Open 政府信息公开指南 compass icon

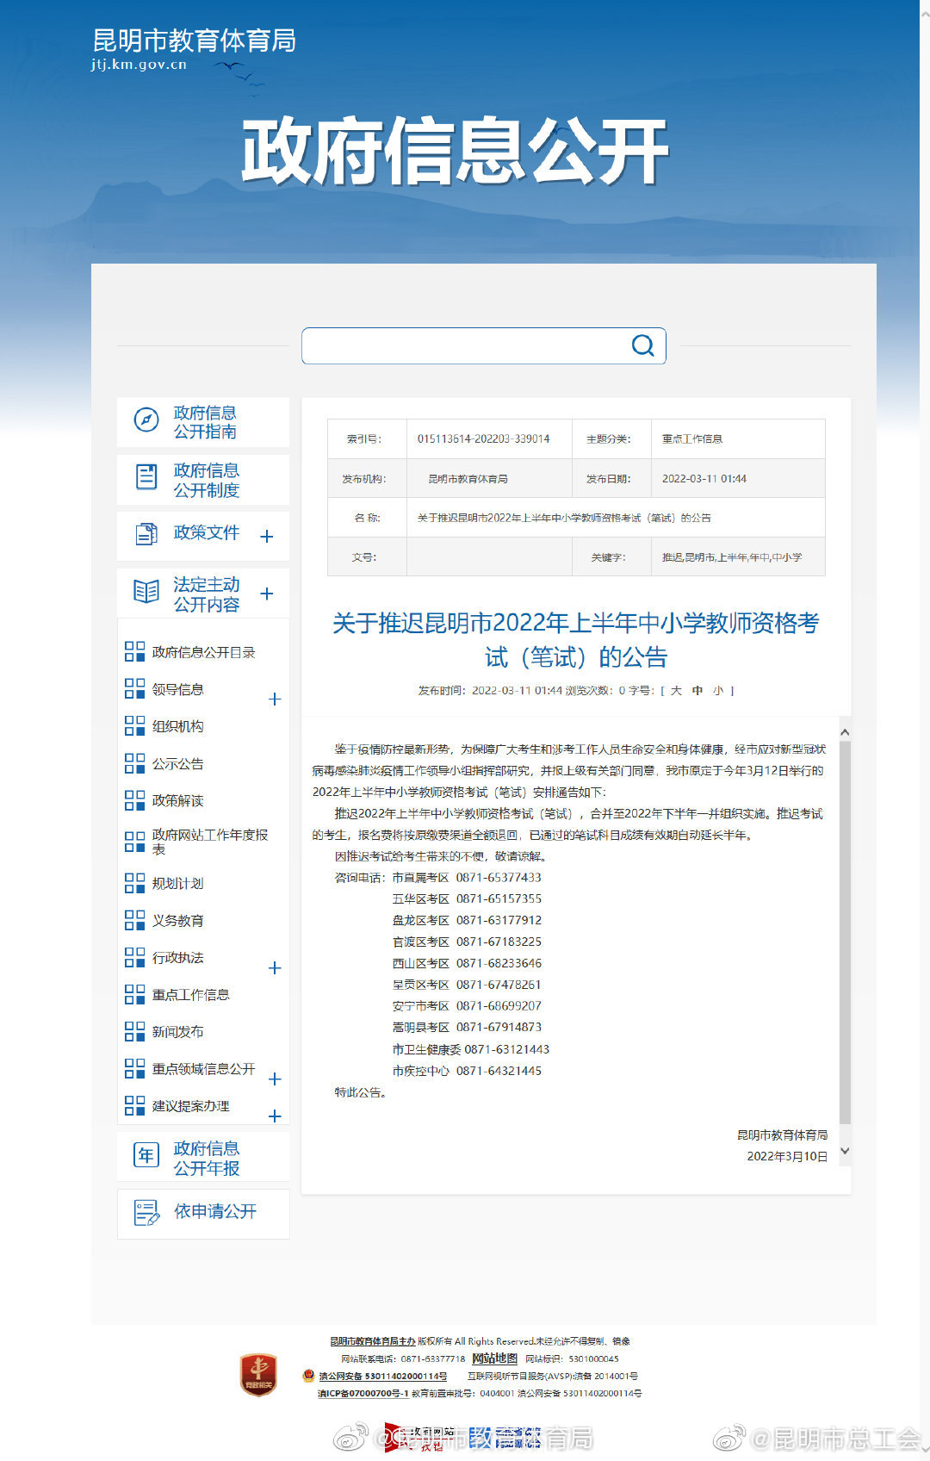146,420
